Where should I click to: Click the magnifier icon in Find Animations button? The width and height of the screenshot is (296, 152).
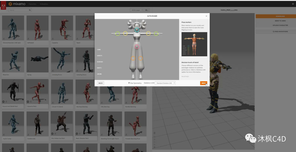(x=274, y=32)
